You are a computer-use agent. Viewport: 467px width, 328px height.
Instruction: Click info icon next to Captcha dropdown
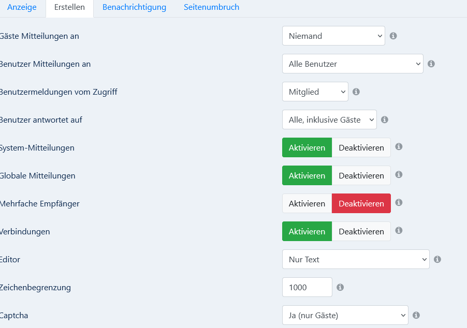(416, 315)
